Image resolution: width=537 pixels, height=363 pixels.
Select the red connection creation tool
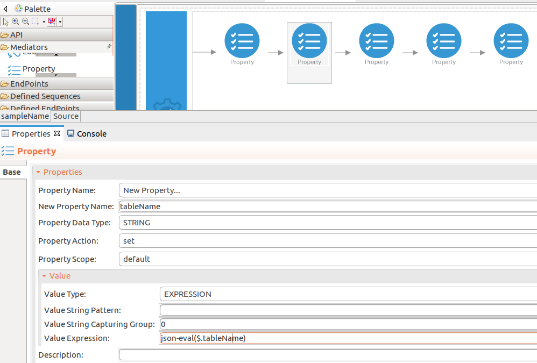click(x=52, y=22)
